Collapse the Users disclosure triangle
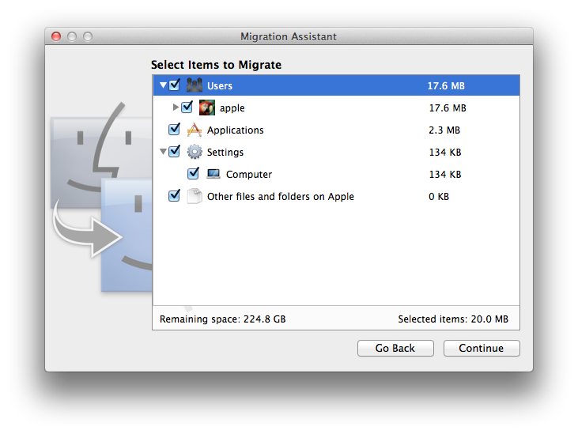578x434 pixels. [164, 85]
